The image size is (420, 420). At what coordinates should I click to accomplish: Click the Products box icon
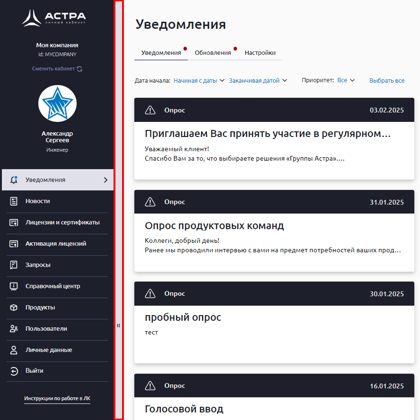point(14,308)
